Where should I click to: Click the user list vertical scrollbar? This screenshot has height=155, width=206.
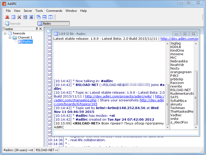[x=196, y=98]
